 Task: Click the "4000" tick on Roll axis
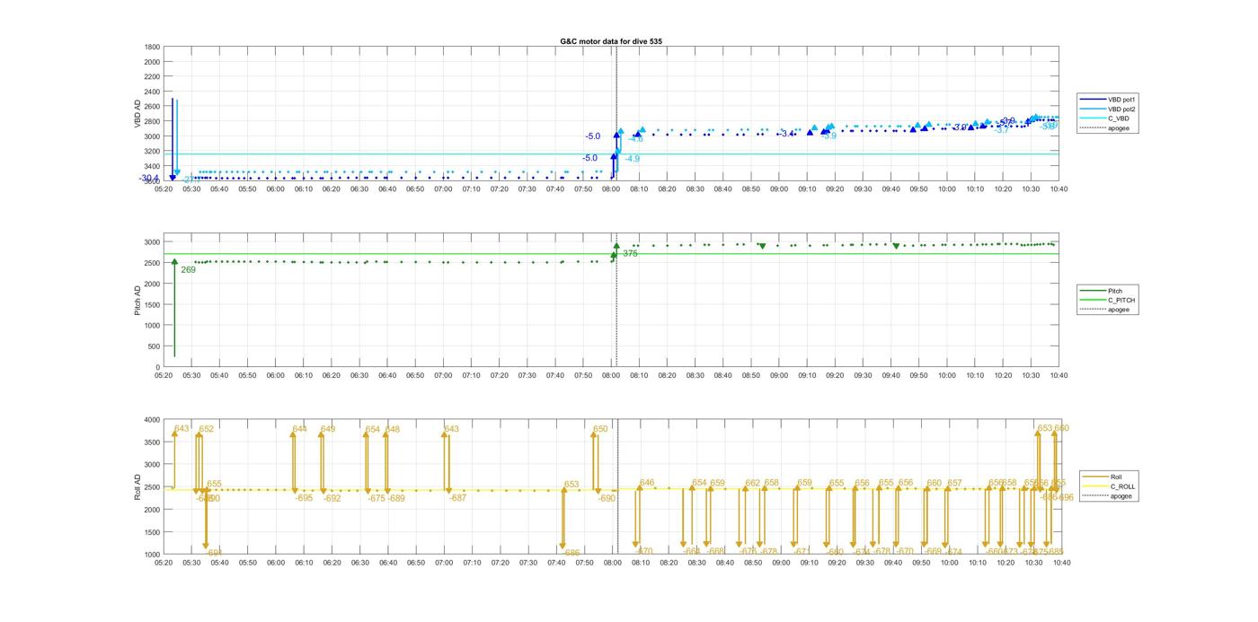pos(152,420)
